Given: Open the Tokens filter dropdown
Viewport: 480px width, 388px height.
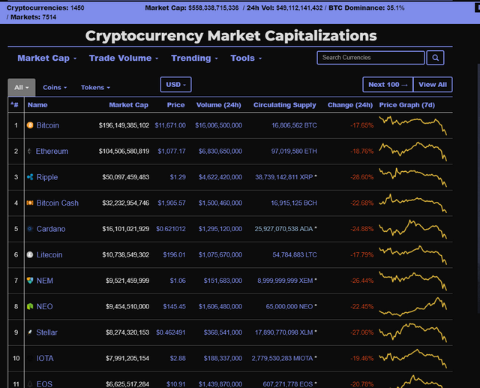Looking at the screenshot, I should (x=95, y=87).
